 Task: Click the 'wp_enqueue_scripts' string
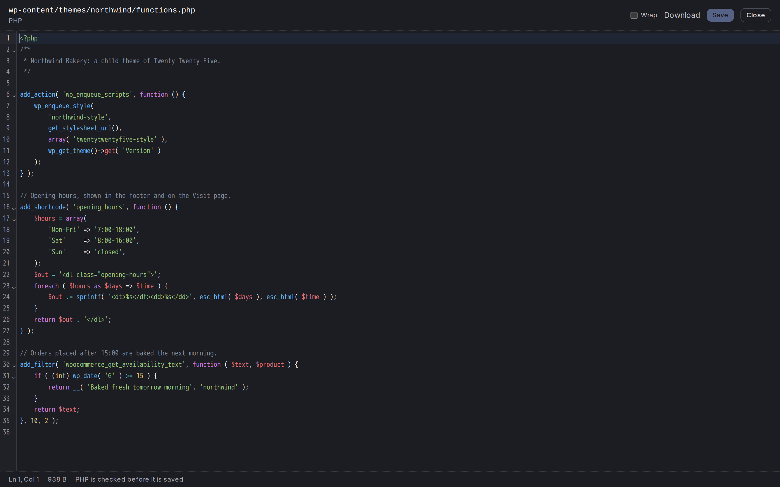coord(97,94)
